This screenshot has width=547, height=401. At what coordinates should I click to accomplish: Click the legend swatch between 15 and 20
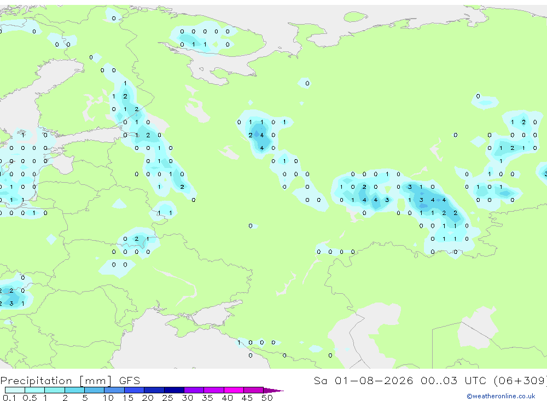tap(135, 390)
